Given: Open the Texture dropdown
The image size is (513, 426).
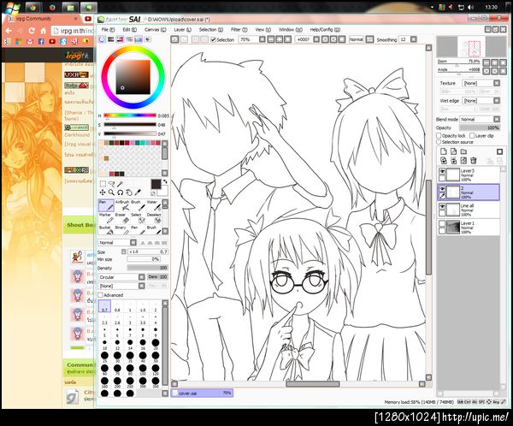Looking at the screenshot, I should [x=481, y=83].
